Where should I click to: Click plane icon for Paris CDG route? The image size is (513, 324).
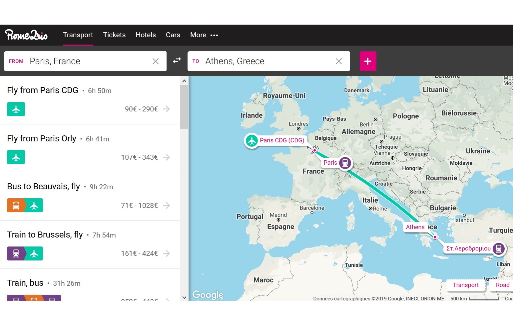click(x=16, y=109)
